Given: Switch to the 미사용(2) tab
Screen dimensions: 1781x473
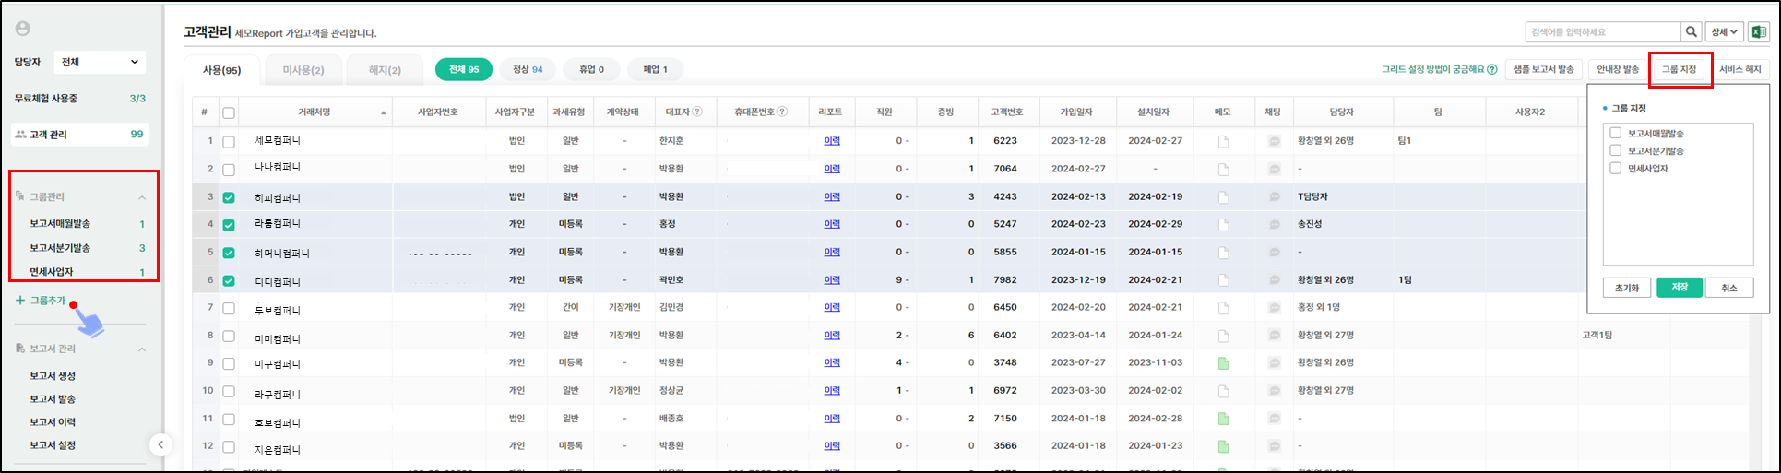Looking at the screenshot, I should coord(303,70).
